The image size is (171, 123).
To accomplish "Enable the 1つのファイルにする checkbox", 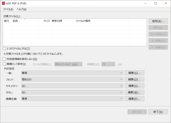I will 4,48.
